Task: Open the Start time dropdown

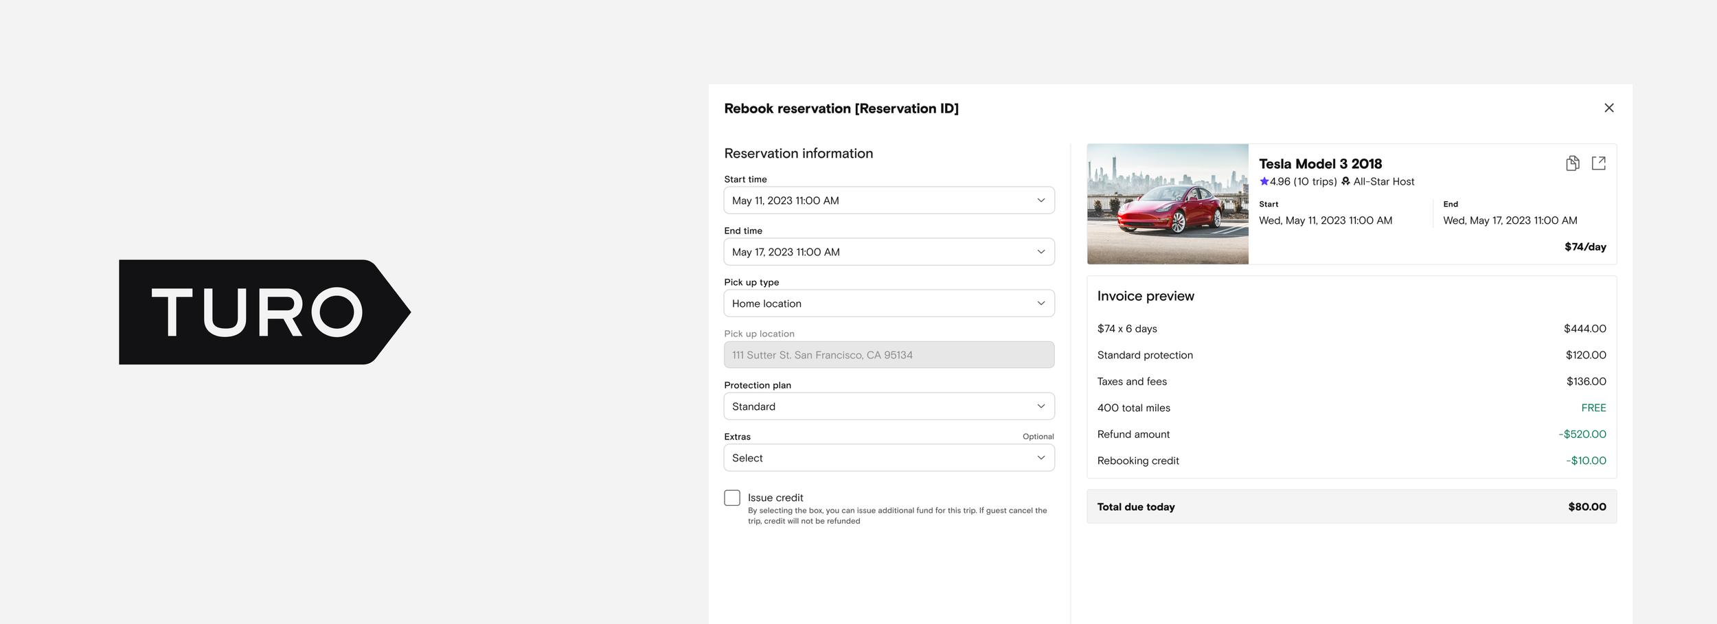Action: pos(889,200)
